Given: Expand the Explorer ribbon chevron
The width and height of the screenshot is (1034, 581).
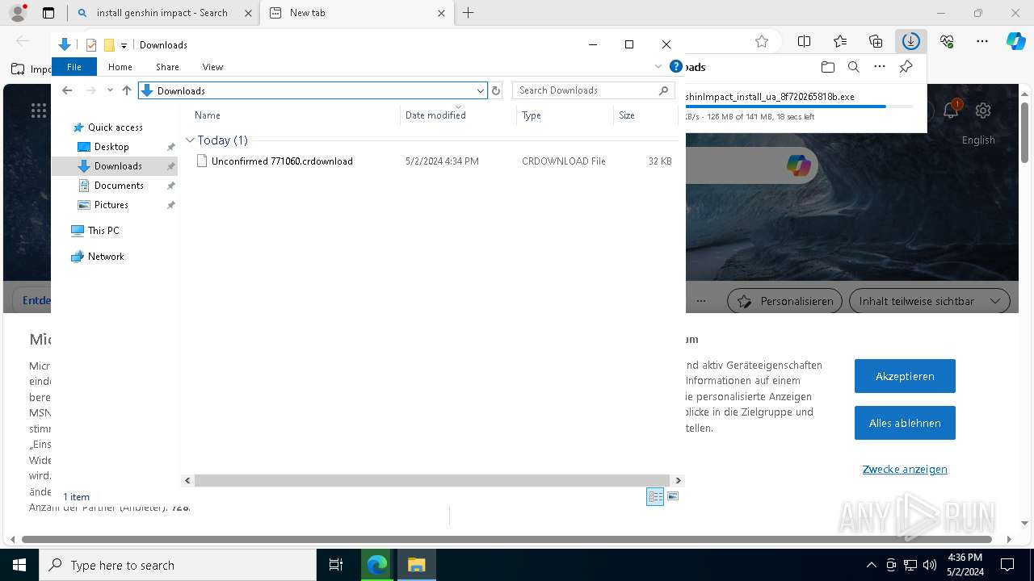Looking at the screenshot, I should [x=659, y=67].
